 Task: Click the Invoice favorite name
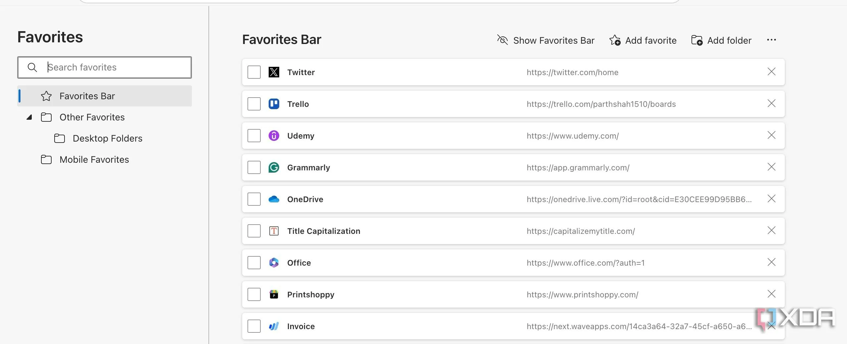(301, 326)
